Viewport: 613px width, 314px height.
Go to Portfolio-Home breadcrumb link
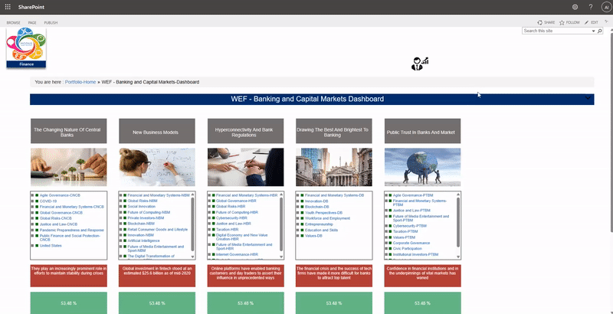pos(80,82)
